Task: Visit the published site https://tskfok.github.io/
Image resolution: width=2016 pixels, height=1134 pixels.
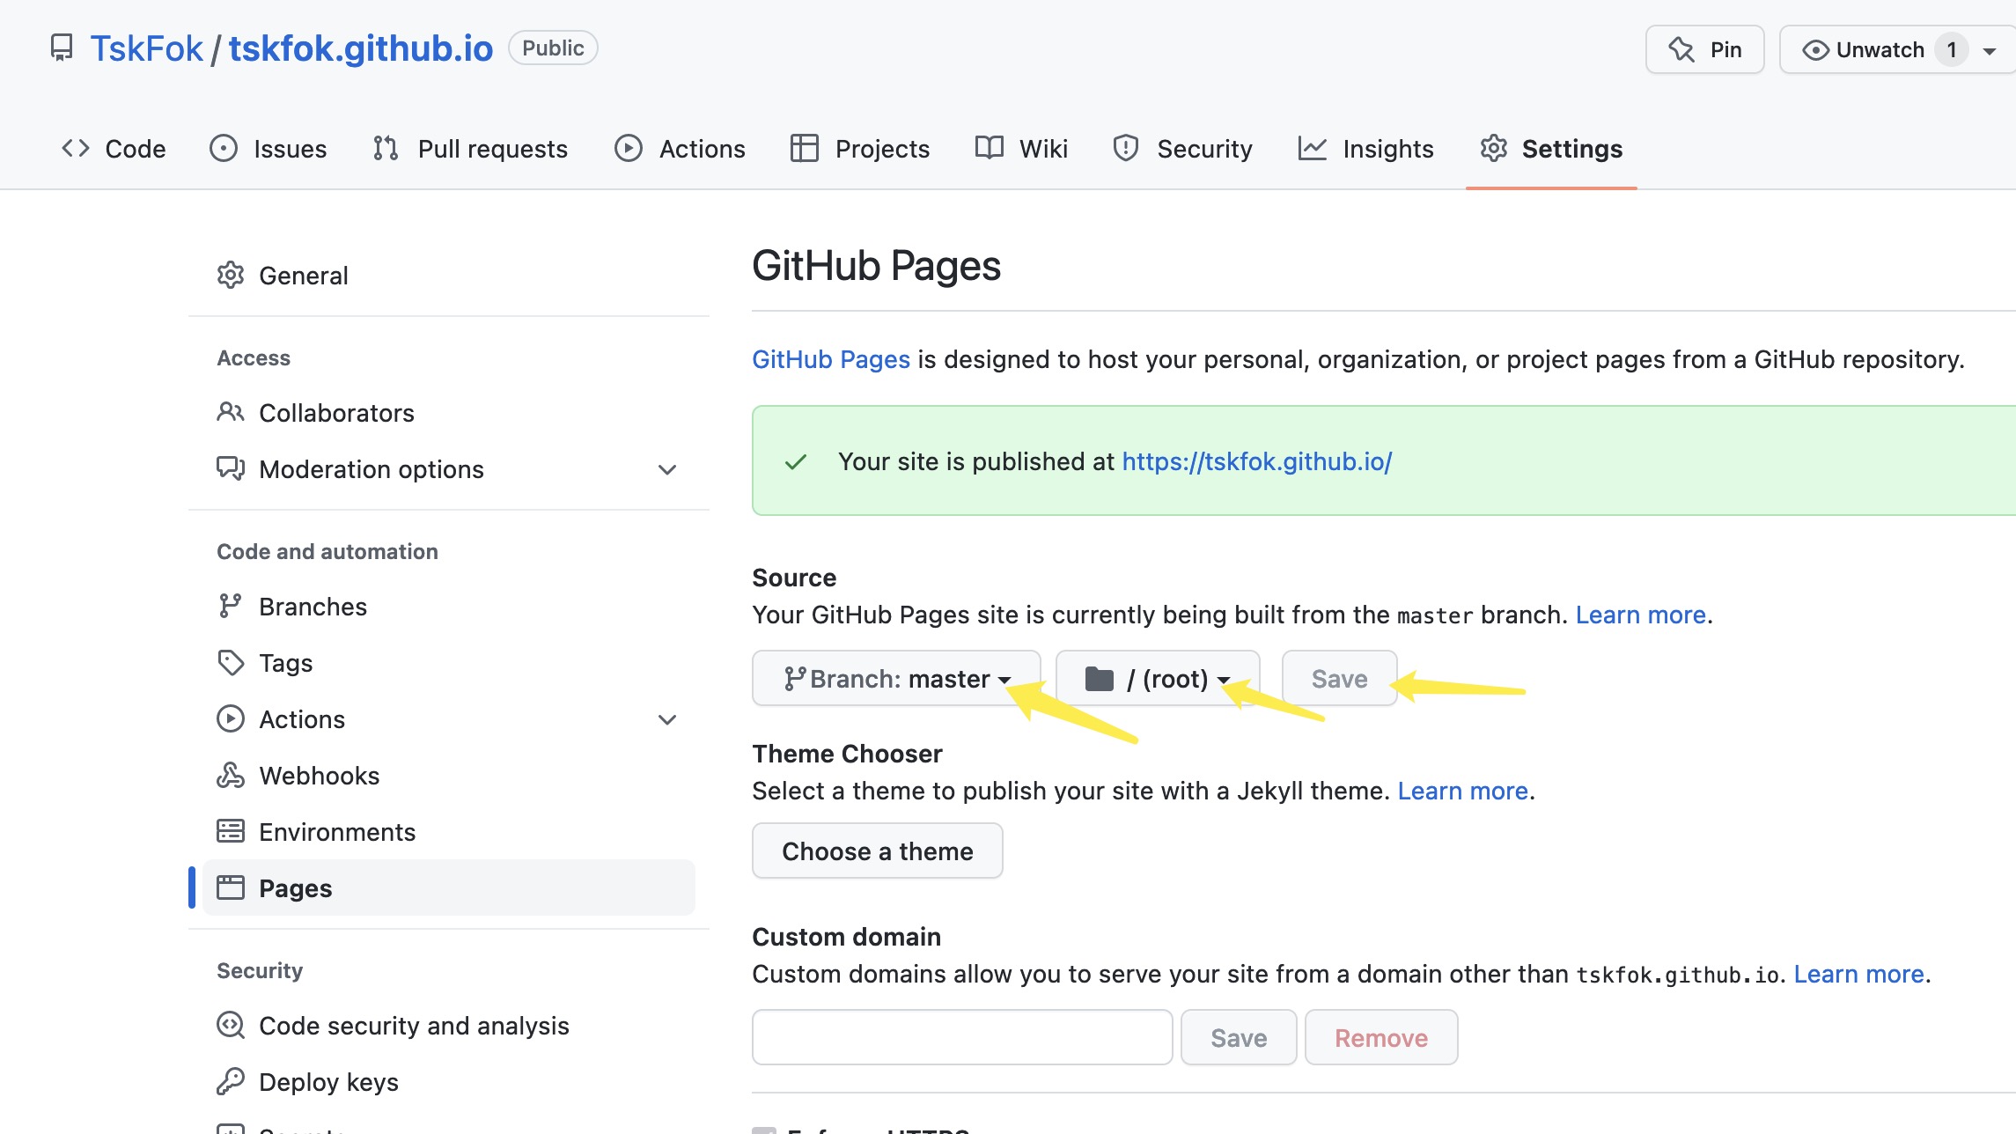Action: coord(1256,461)
